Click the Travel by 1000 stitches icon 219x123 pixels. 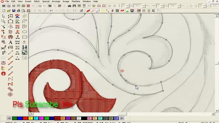(x=17, y=42)
